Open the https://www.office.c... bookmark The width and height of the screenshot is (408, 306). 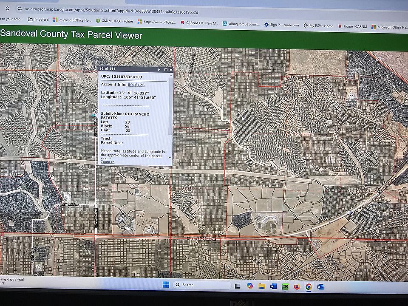click(157, 22)
